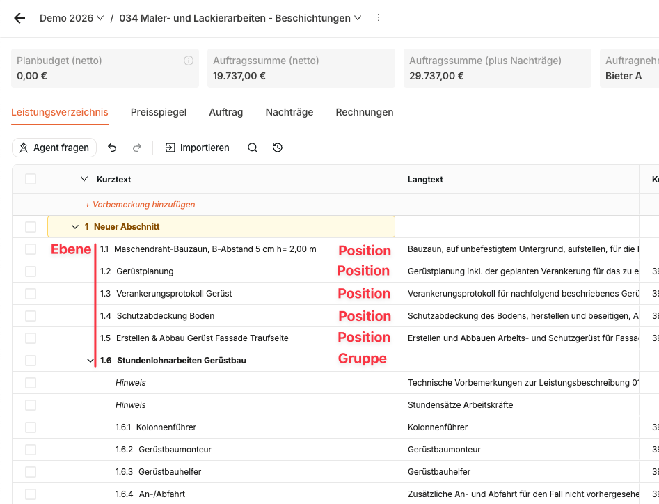This screenshot has height=504, width=659.
Task: Check the 1.6.1 Kolonnenführer row checkbox
Action: point(31,427)
